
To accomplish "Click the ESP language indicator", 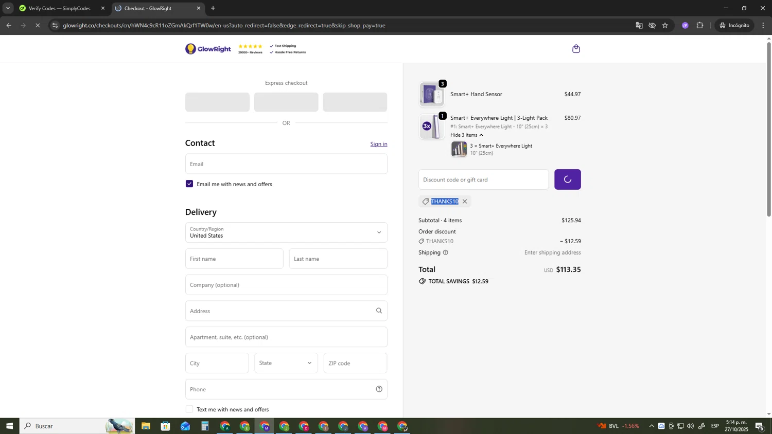I will (715, 426).
